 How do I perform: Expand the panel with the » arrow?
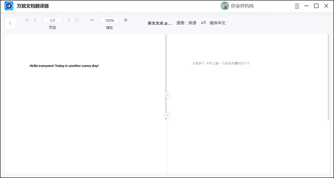click(x=167, y=95)
